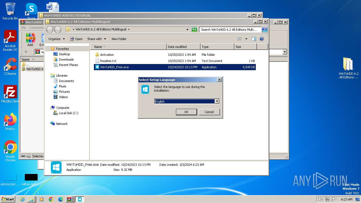Select Downloads in navigation pane
This screenshot has width=361, height=203.
click(66, 59)
